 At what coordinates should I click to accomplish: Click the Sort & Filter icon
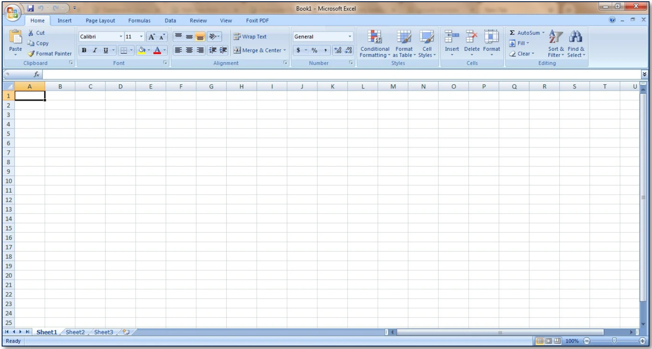click(x=555, y=37)
